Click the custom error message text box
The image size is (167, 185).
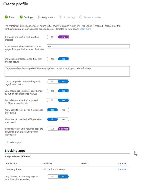click(67, 71)
